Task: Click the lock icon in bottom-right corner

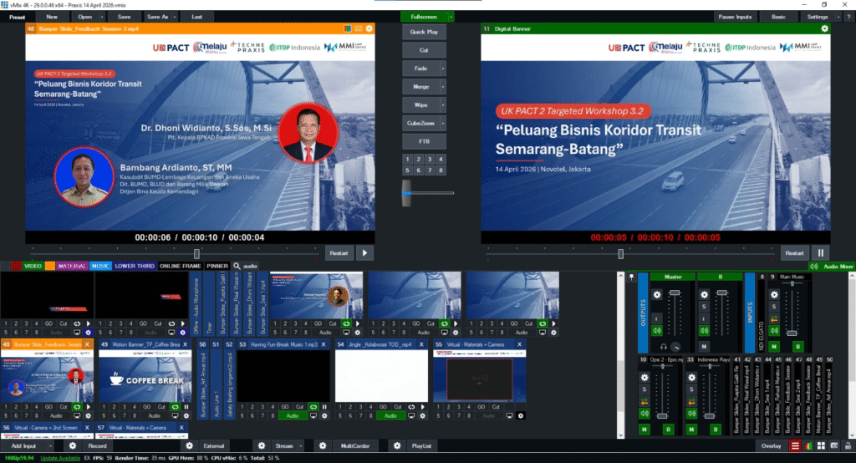Action: pyautogui.click(x=848, y=446)
